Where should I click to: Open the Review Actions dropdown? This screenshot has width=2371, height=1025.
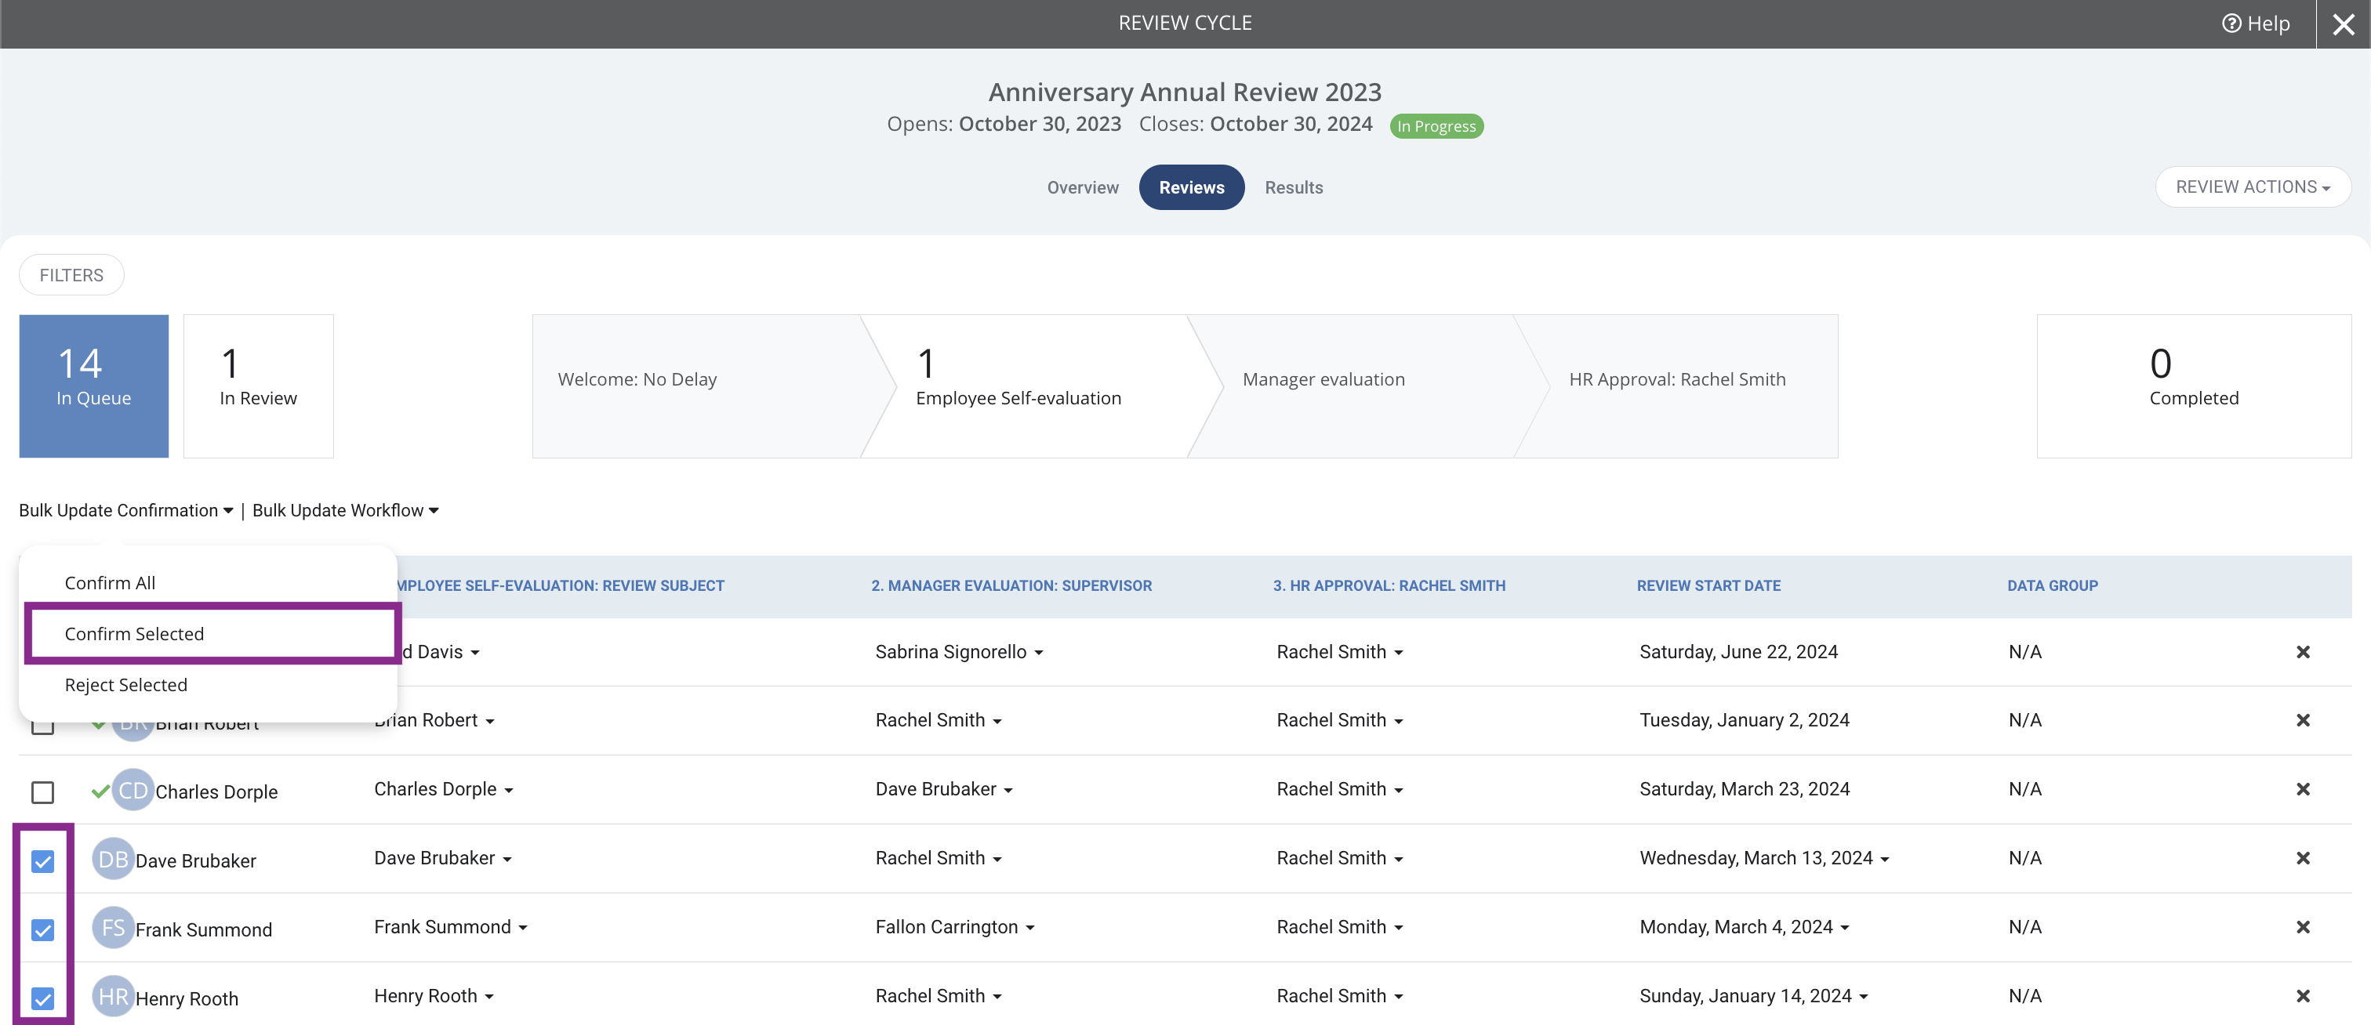2253,188
